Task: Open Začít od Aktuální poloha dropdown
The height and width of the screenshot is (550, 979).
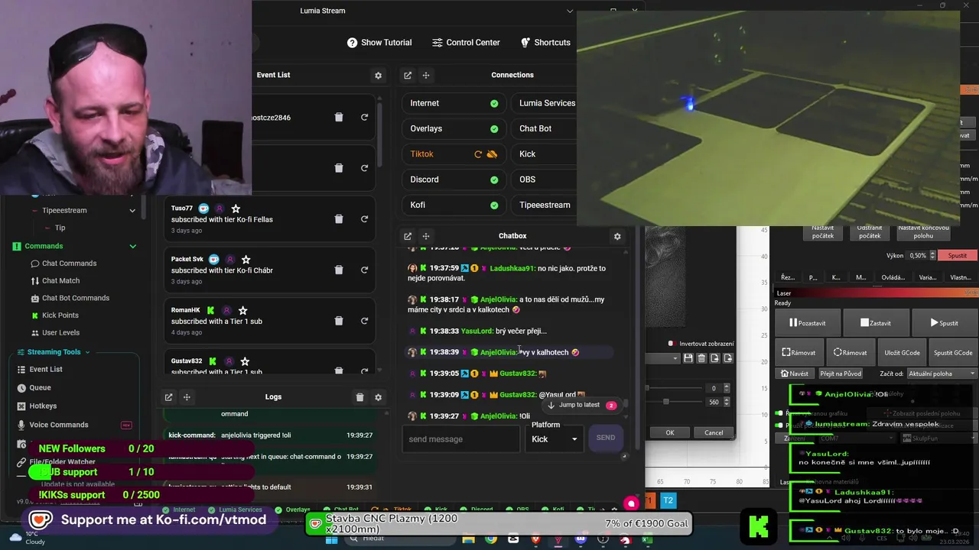Action: [x=942, y=374]
